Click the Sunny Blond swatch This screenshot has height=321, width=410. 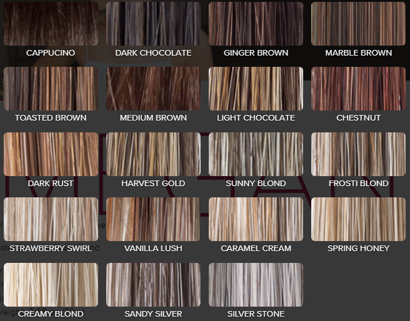256,154
